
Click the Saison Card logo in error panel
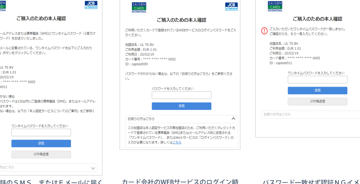[275, 6]
